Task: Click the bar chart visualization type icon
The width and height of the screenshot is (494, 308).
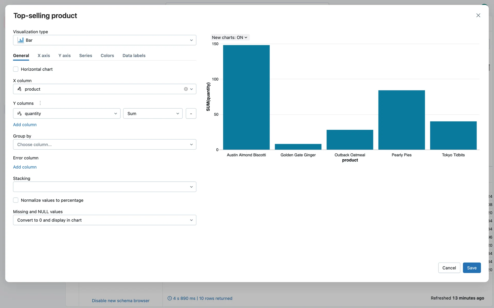Action: tap(21, 40)
